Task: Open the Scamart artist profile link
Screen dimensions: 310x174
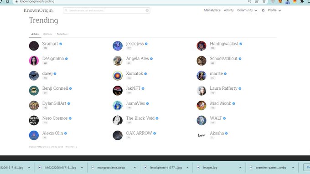Action: 50,44
